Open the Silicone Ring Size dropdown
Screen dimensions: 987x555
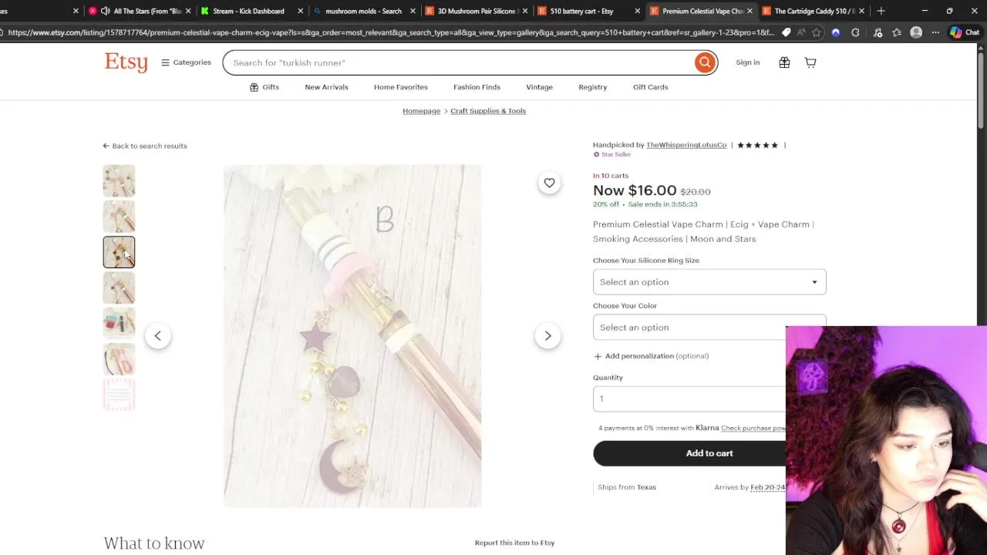pos(709,282)
